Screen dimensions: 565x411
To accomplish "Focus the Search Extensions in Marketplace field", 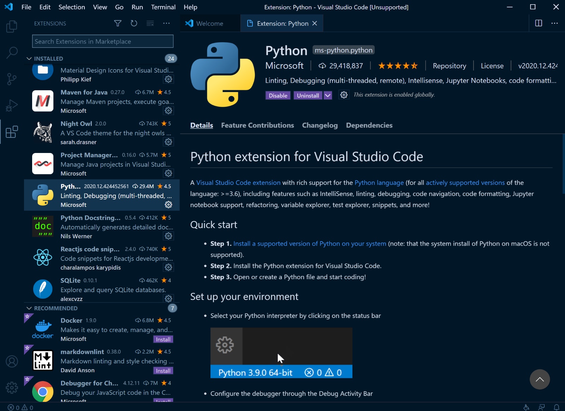I will (x=103, y=41).
